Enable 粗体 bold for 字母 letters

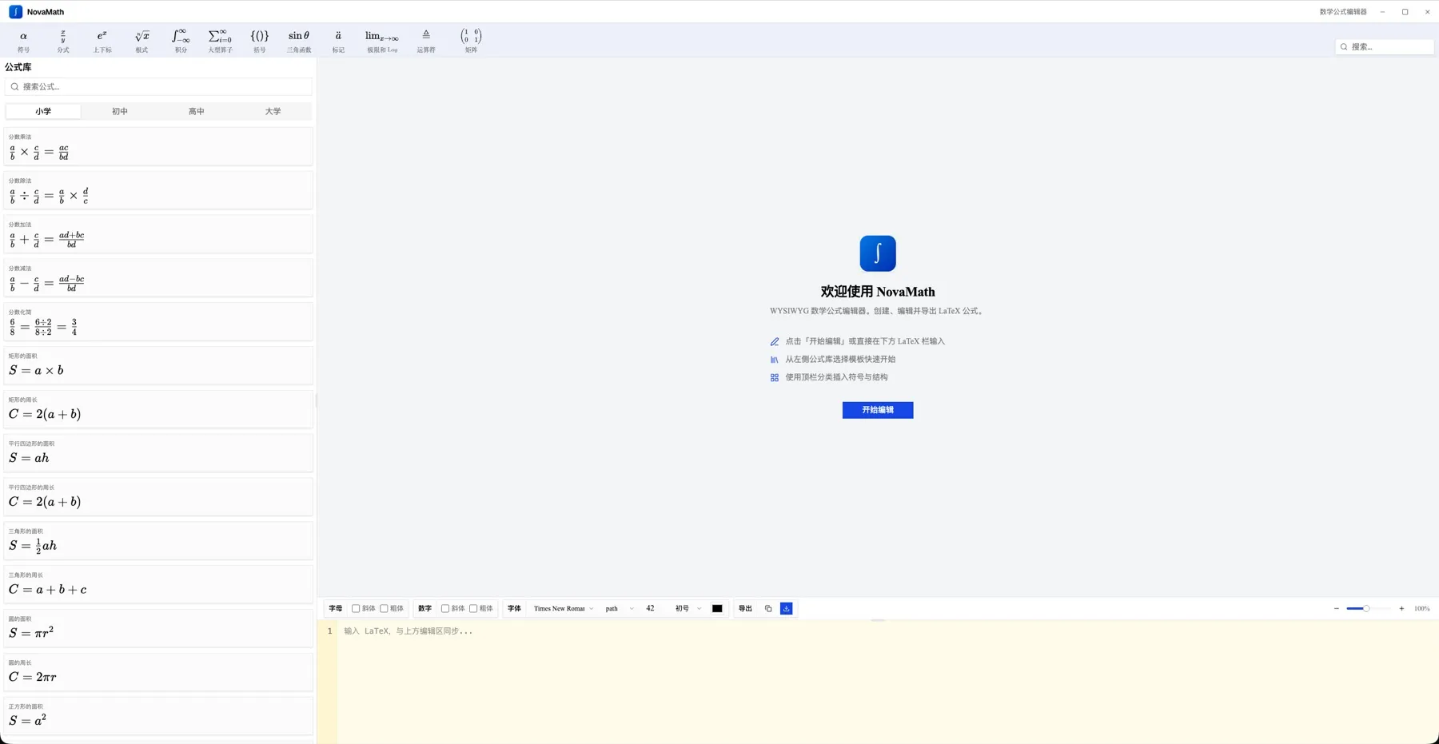click(x=384, y=609)
